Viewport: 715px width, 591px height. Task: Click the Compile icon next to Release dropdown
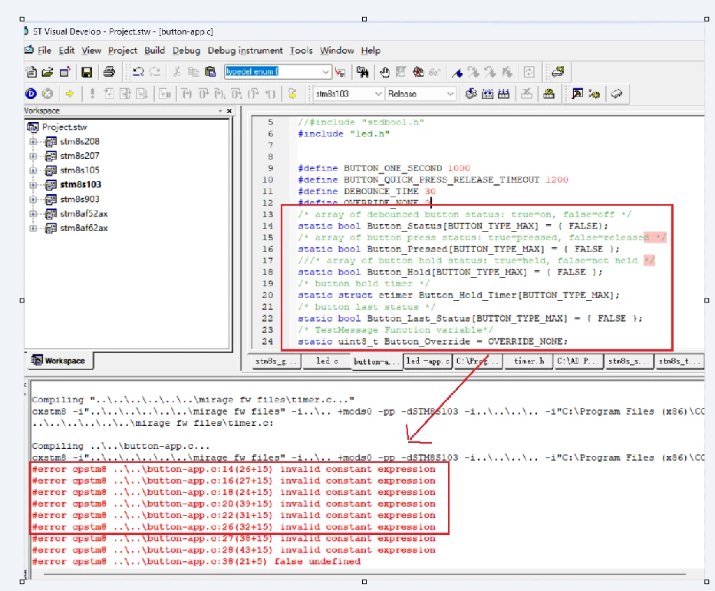[x=471, y=94]
